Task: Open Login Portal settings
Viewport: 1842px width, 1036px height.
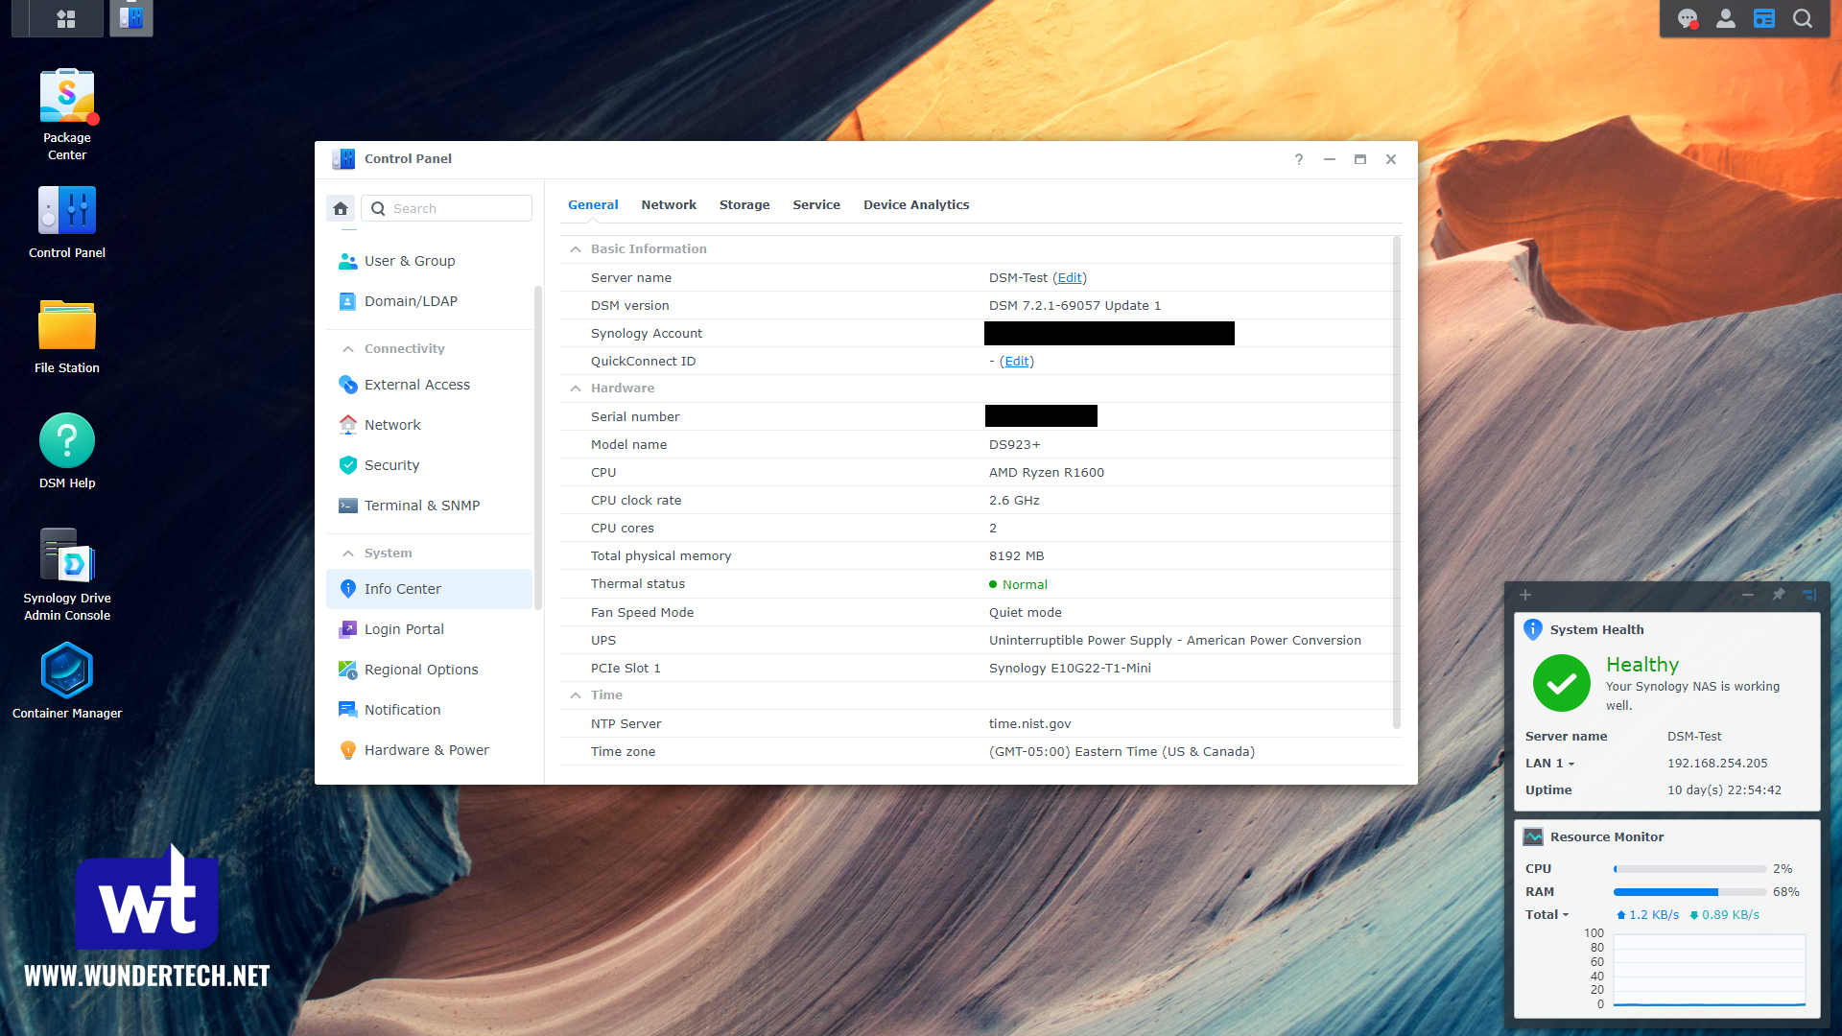Action: coord(429,629)
